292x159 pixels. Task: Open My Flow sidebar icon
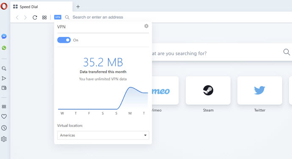[4, 78]
